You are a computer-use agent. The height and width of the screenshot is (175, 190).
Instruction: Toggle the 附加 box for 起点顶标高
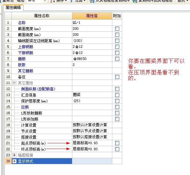pos(117,143)
